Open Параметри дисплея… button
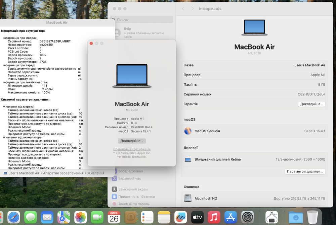 tap(305, 171)
